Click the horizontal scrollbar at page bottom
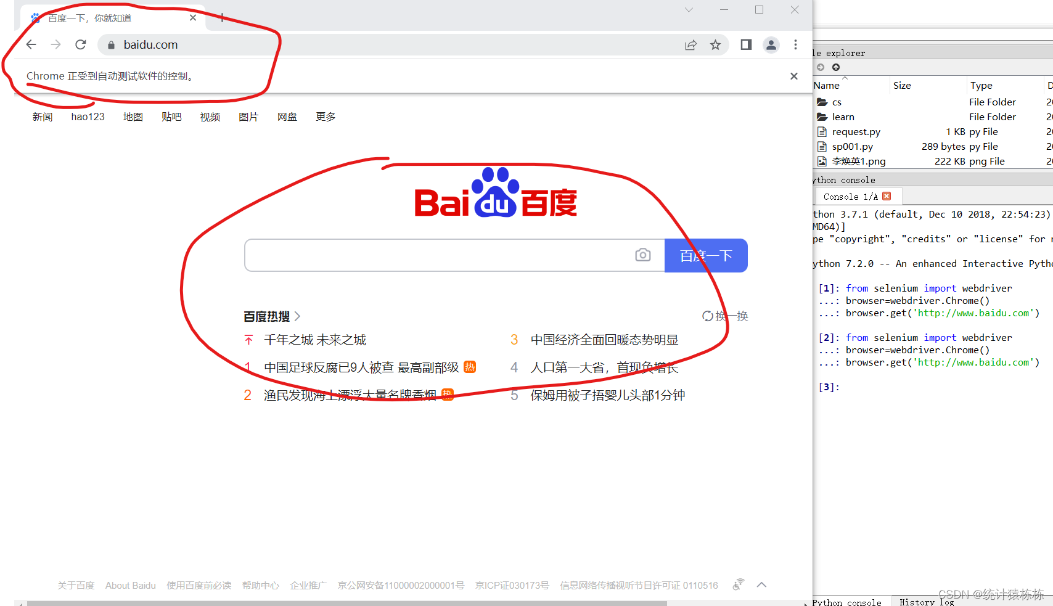 coord(347,603)
